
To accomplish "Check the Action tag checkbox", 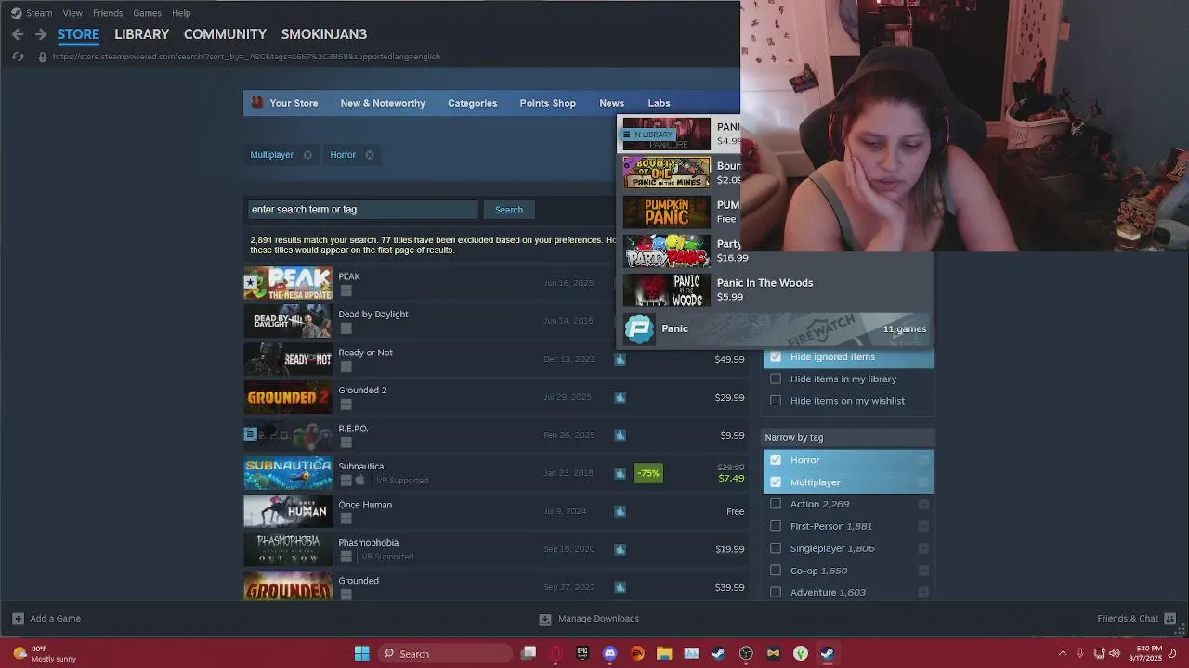I will tap(776, 504).
